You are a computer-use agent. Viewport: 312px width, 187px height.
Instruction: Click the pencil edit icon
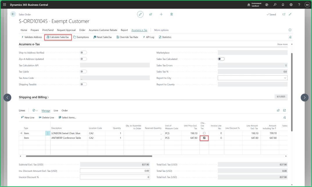pos(140,14)
